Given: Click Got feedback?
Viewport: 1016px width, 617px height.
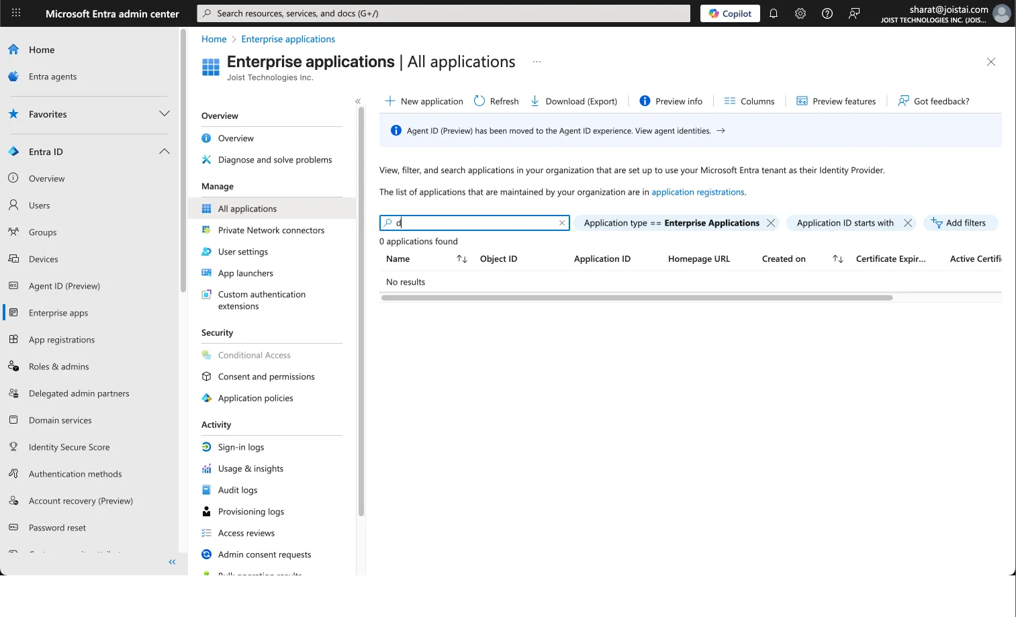Looking at the screenshot, I should click(933, 101).
